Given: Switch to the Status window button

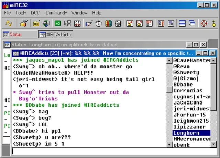Looking at the screenshot, I should click(19, 34).
